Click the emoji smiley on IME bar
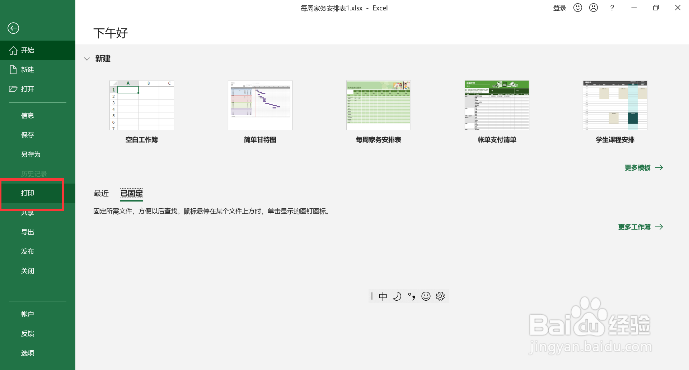The image size is (689, 370). (x=426, y=296)
